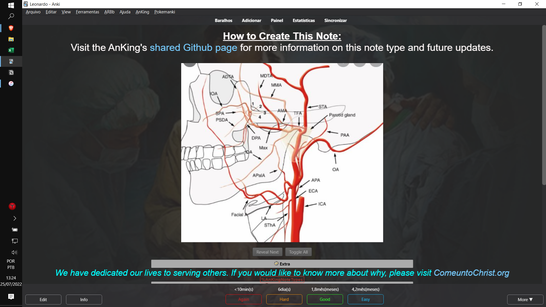Go to Estatísticas in the top bar

click(303, 20)
